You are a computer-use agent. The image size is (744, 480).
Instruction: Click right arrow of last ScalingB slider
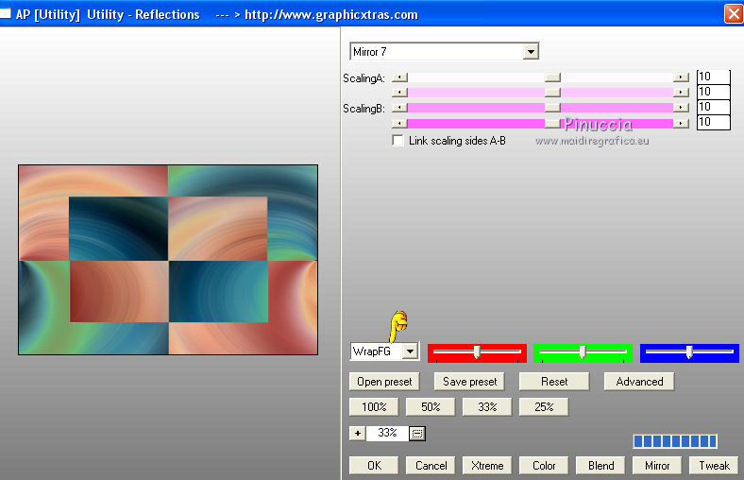[681, 124]
